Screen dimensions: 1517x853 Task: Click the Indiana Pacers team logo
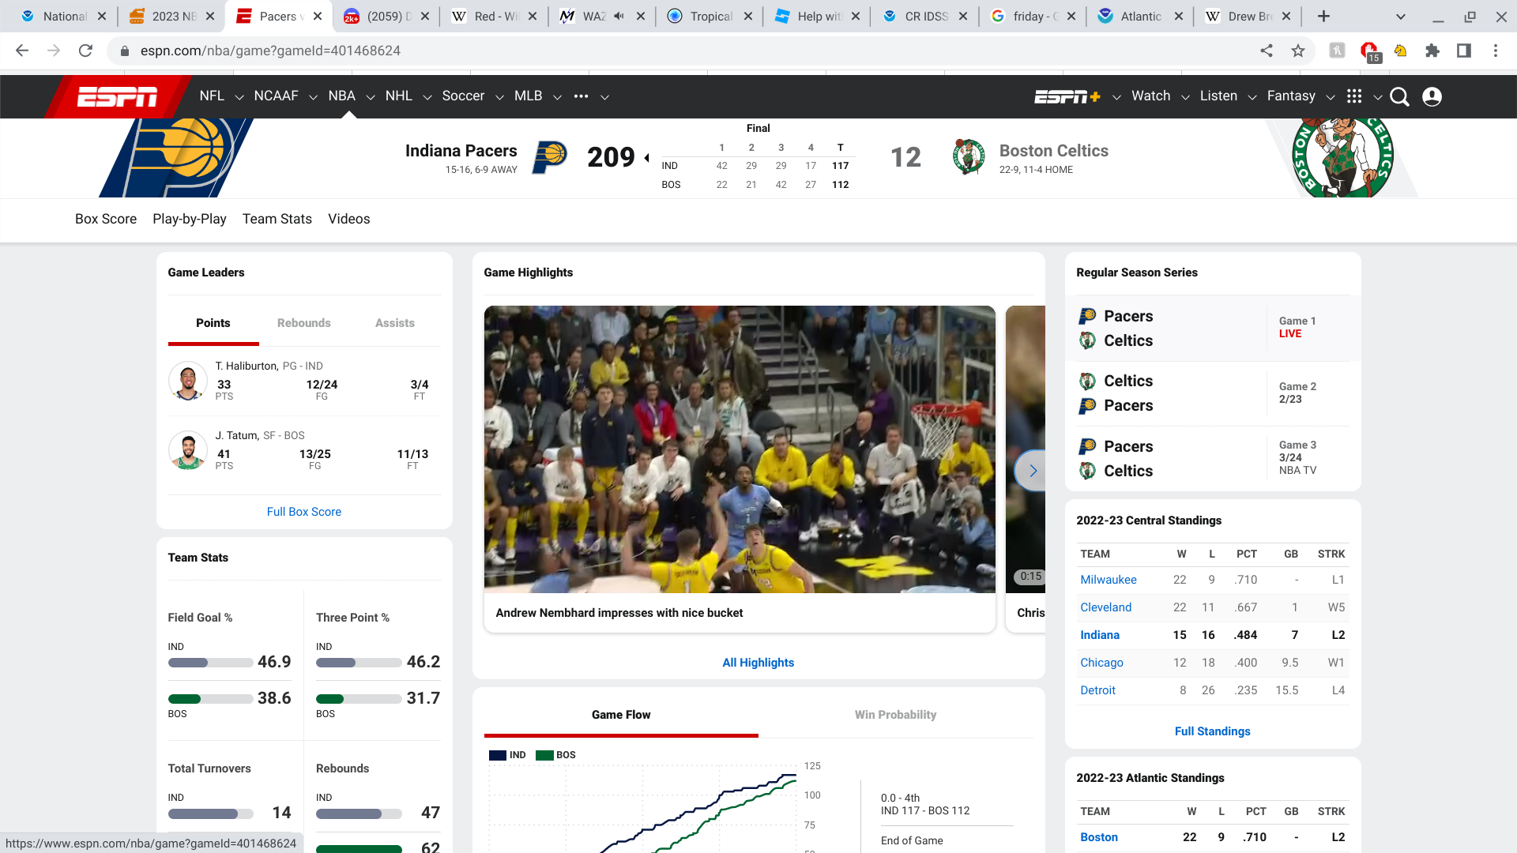[x=549, y=156]
